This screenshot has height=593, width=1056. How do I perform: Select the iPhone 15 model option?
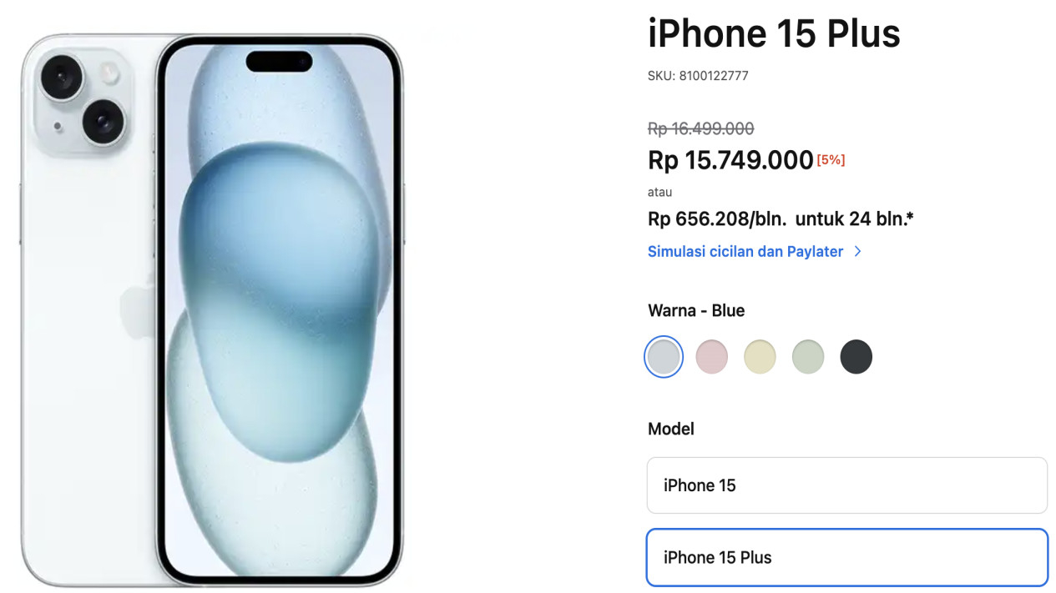coord(846,485)
